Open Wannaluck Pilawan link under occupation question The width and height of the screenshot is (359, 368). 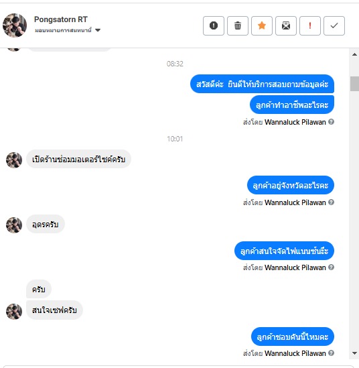point(295,122)
